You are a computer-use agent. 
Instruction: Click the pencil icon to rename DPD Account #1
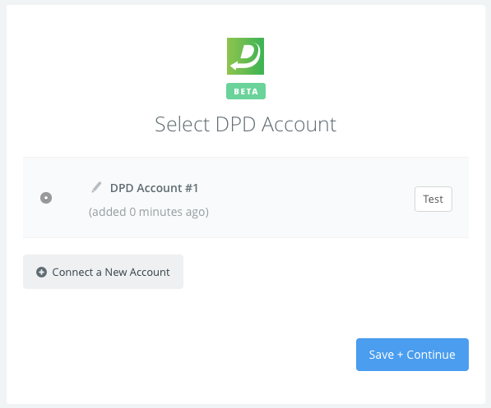click(96, 187)
